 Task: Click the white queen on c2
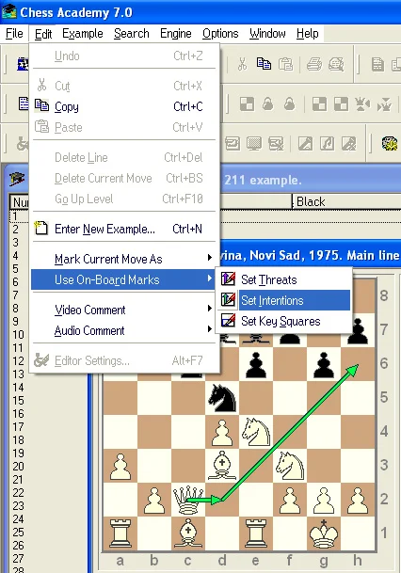188,500
